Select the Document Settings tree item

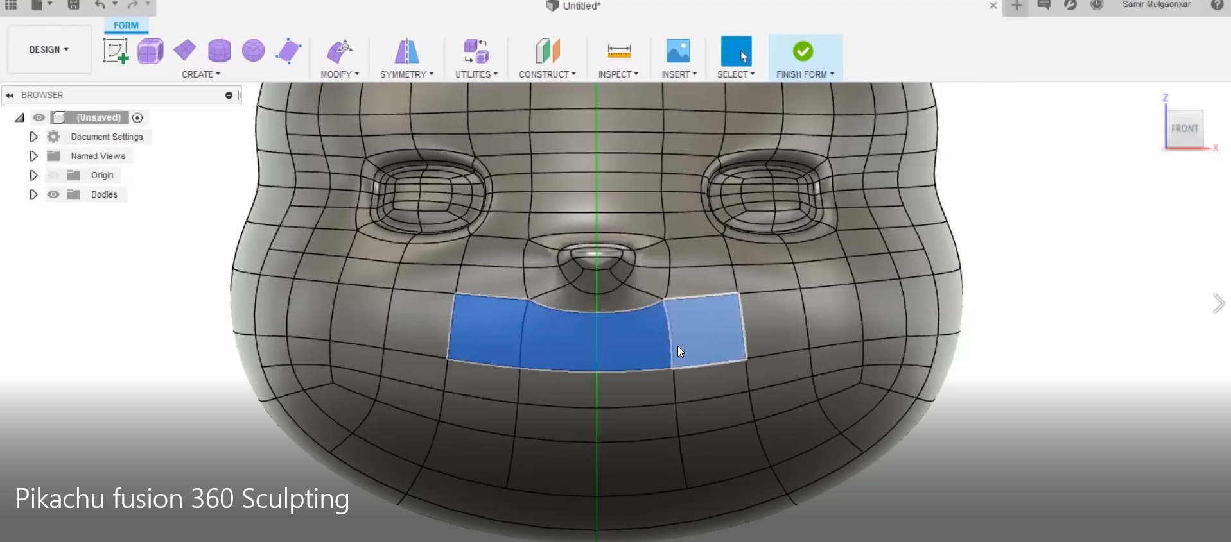[107, 137]
